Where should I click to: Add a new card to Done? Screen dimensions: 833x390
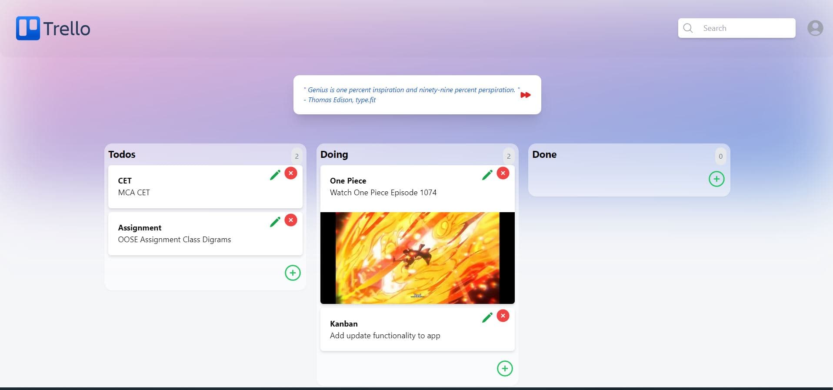click(716, 179)
